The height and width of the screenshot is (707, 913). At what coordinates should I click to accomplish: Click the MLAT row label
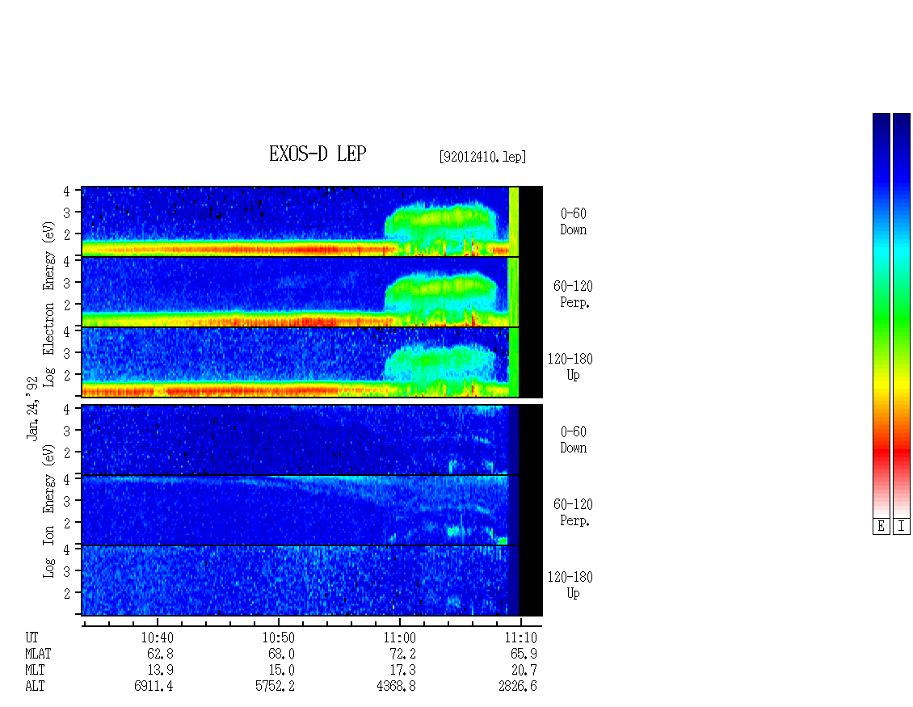[x=39, y=654]
